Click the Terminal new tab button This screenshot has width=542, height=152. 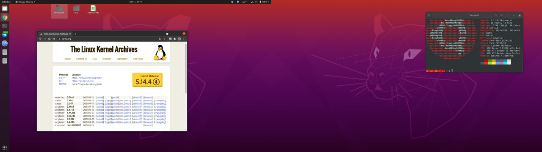pyautogui.click(x=429, y=15)
